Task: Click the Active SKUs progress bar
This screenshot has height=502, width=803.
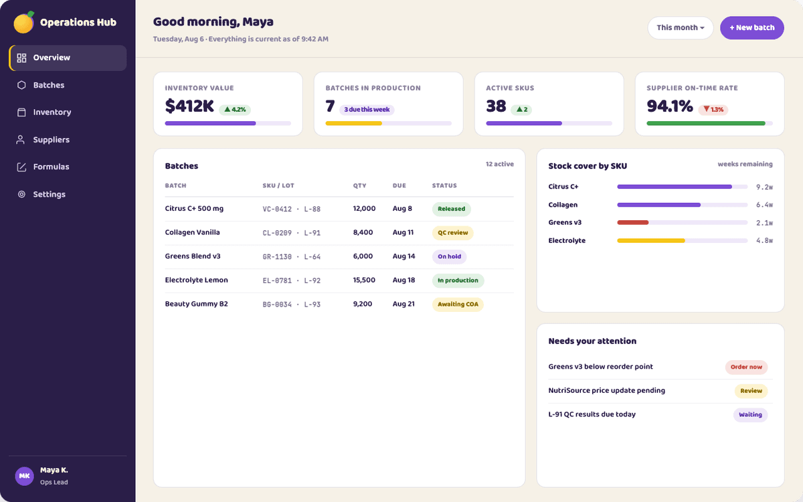Action: 549,123
